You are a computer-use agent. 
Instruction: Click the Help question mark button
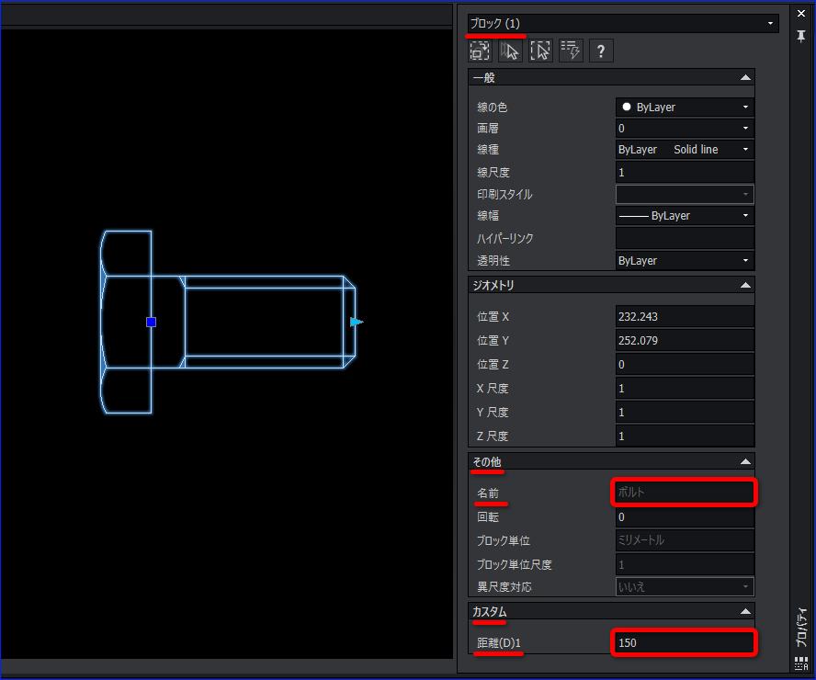[x=601, y=51]
